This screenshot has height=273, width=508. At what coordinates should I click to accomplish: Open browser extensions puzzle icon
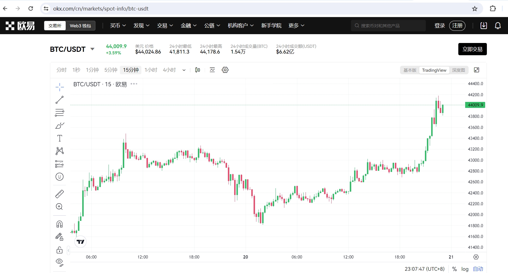point(493,9)
